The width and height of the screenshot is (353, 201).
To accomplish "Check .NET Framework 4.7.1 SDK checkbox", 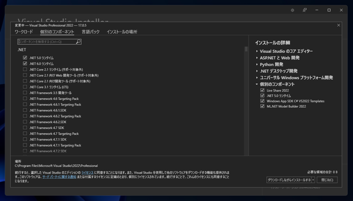I will (25, 139).
